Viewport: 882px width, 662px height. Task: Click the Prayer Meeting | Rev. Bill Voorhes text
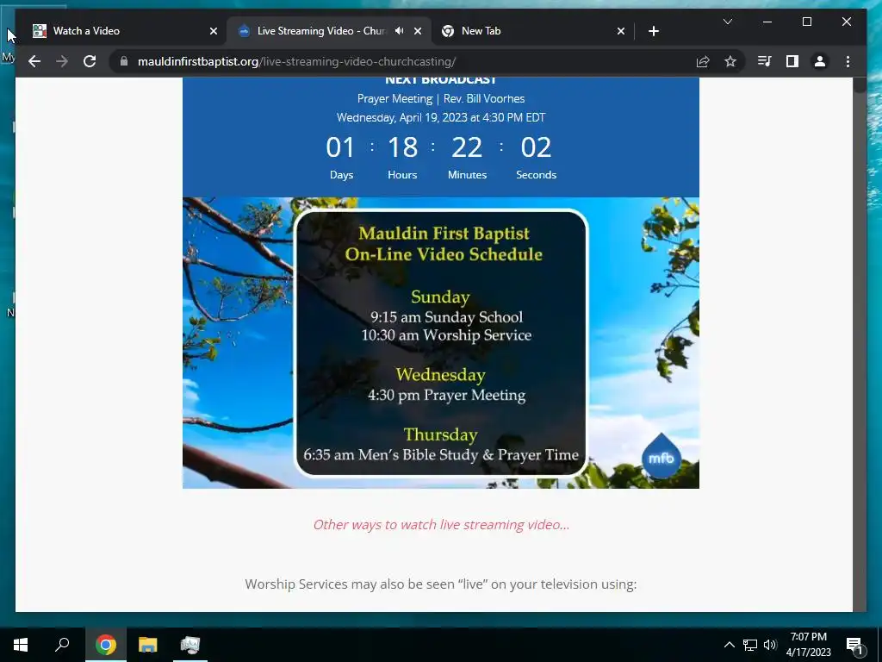[x=441, y=98]
